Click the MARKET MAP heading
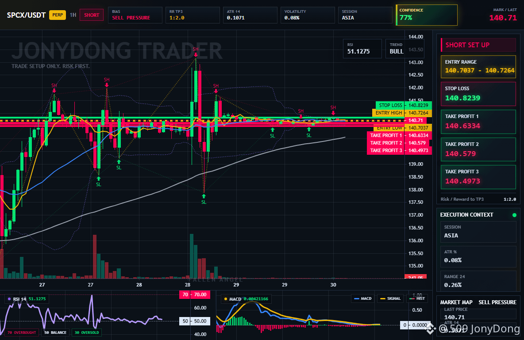Image resolution: width=524 pixels, height=340 pixels. pyautogui.click(x=456, y=302)
